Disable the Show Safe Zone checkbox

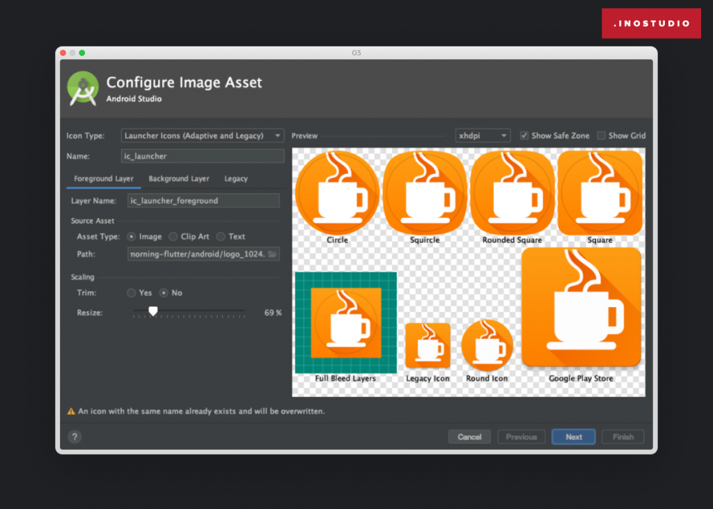coord(524,136)
